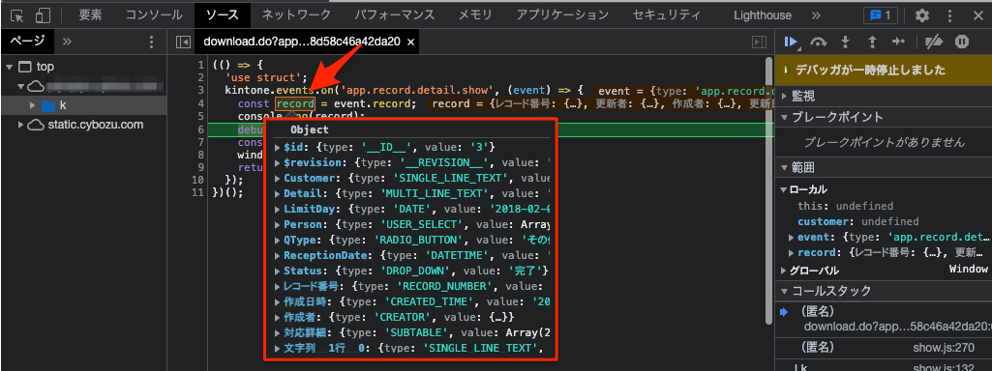Hide the debugger sidebar toggle icon
Screen dimensions: 992x371
click(759, 42)
